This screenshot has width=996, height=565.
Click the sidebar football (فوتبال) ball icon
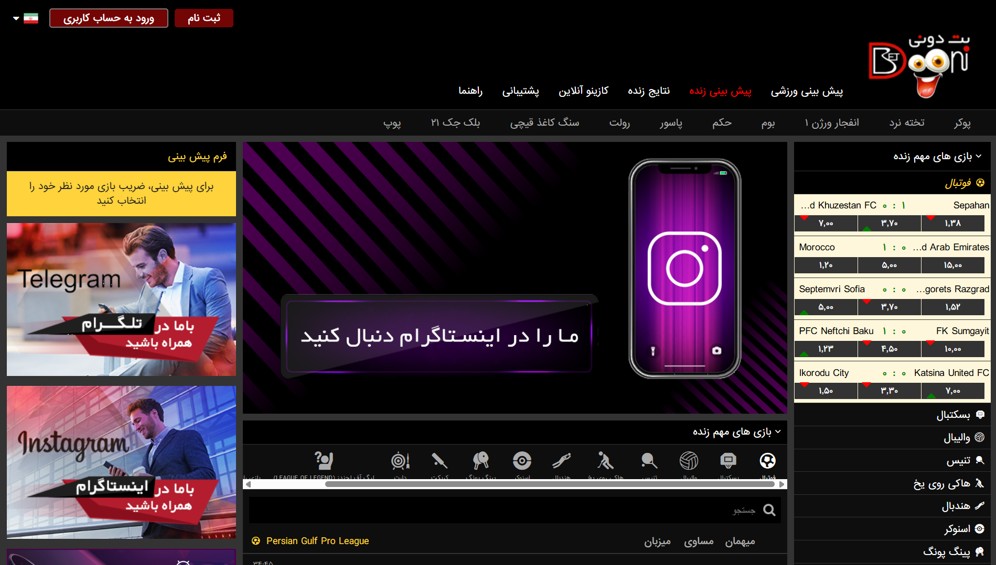coord(980,183)
